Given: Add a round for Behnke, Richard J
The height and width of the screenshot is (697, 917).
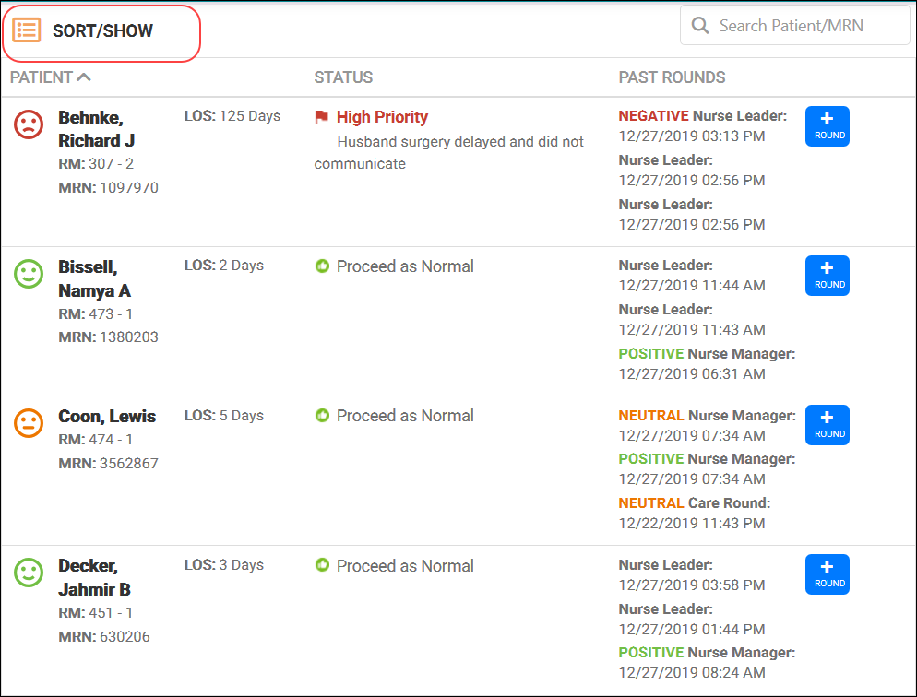Looking at the screenshot, I should pyautogui.click(x=827, y=126).
